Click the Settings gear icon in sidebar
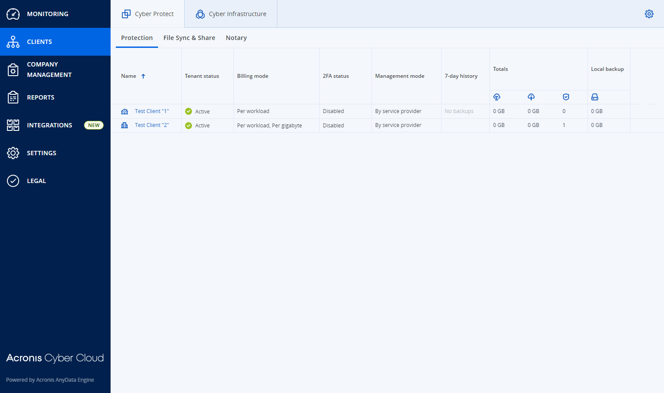This screenshot has height=393, width=664. coord(13,153)
